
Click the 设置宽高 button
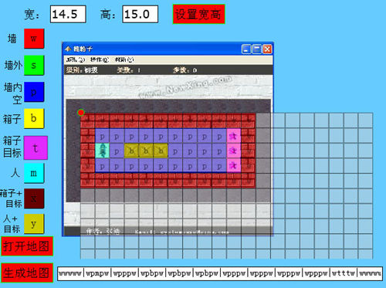[x=198, y=14]
